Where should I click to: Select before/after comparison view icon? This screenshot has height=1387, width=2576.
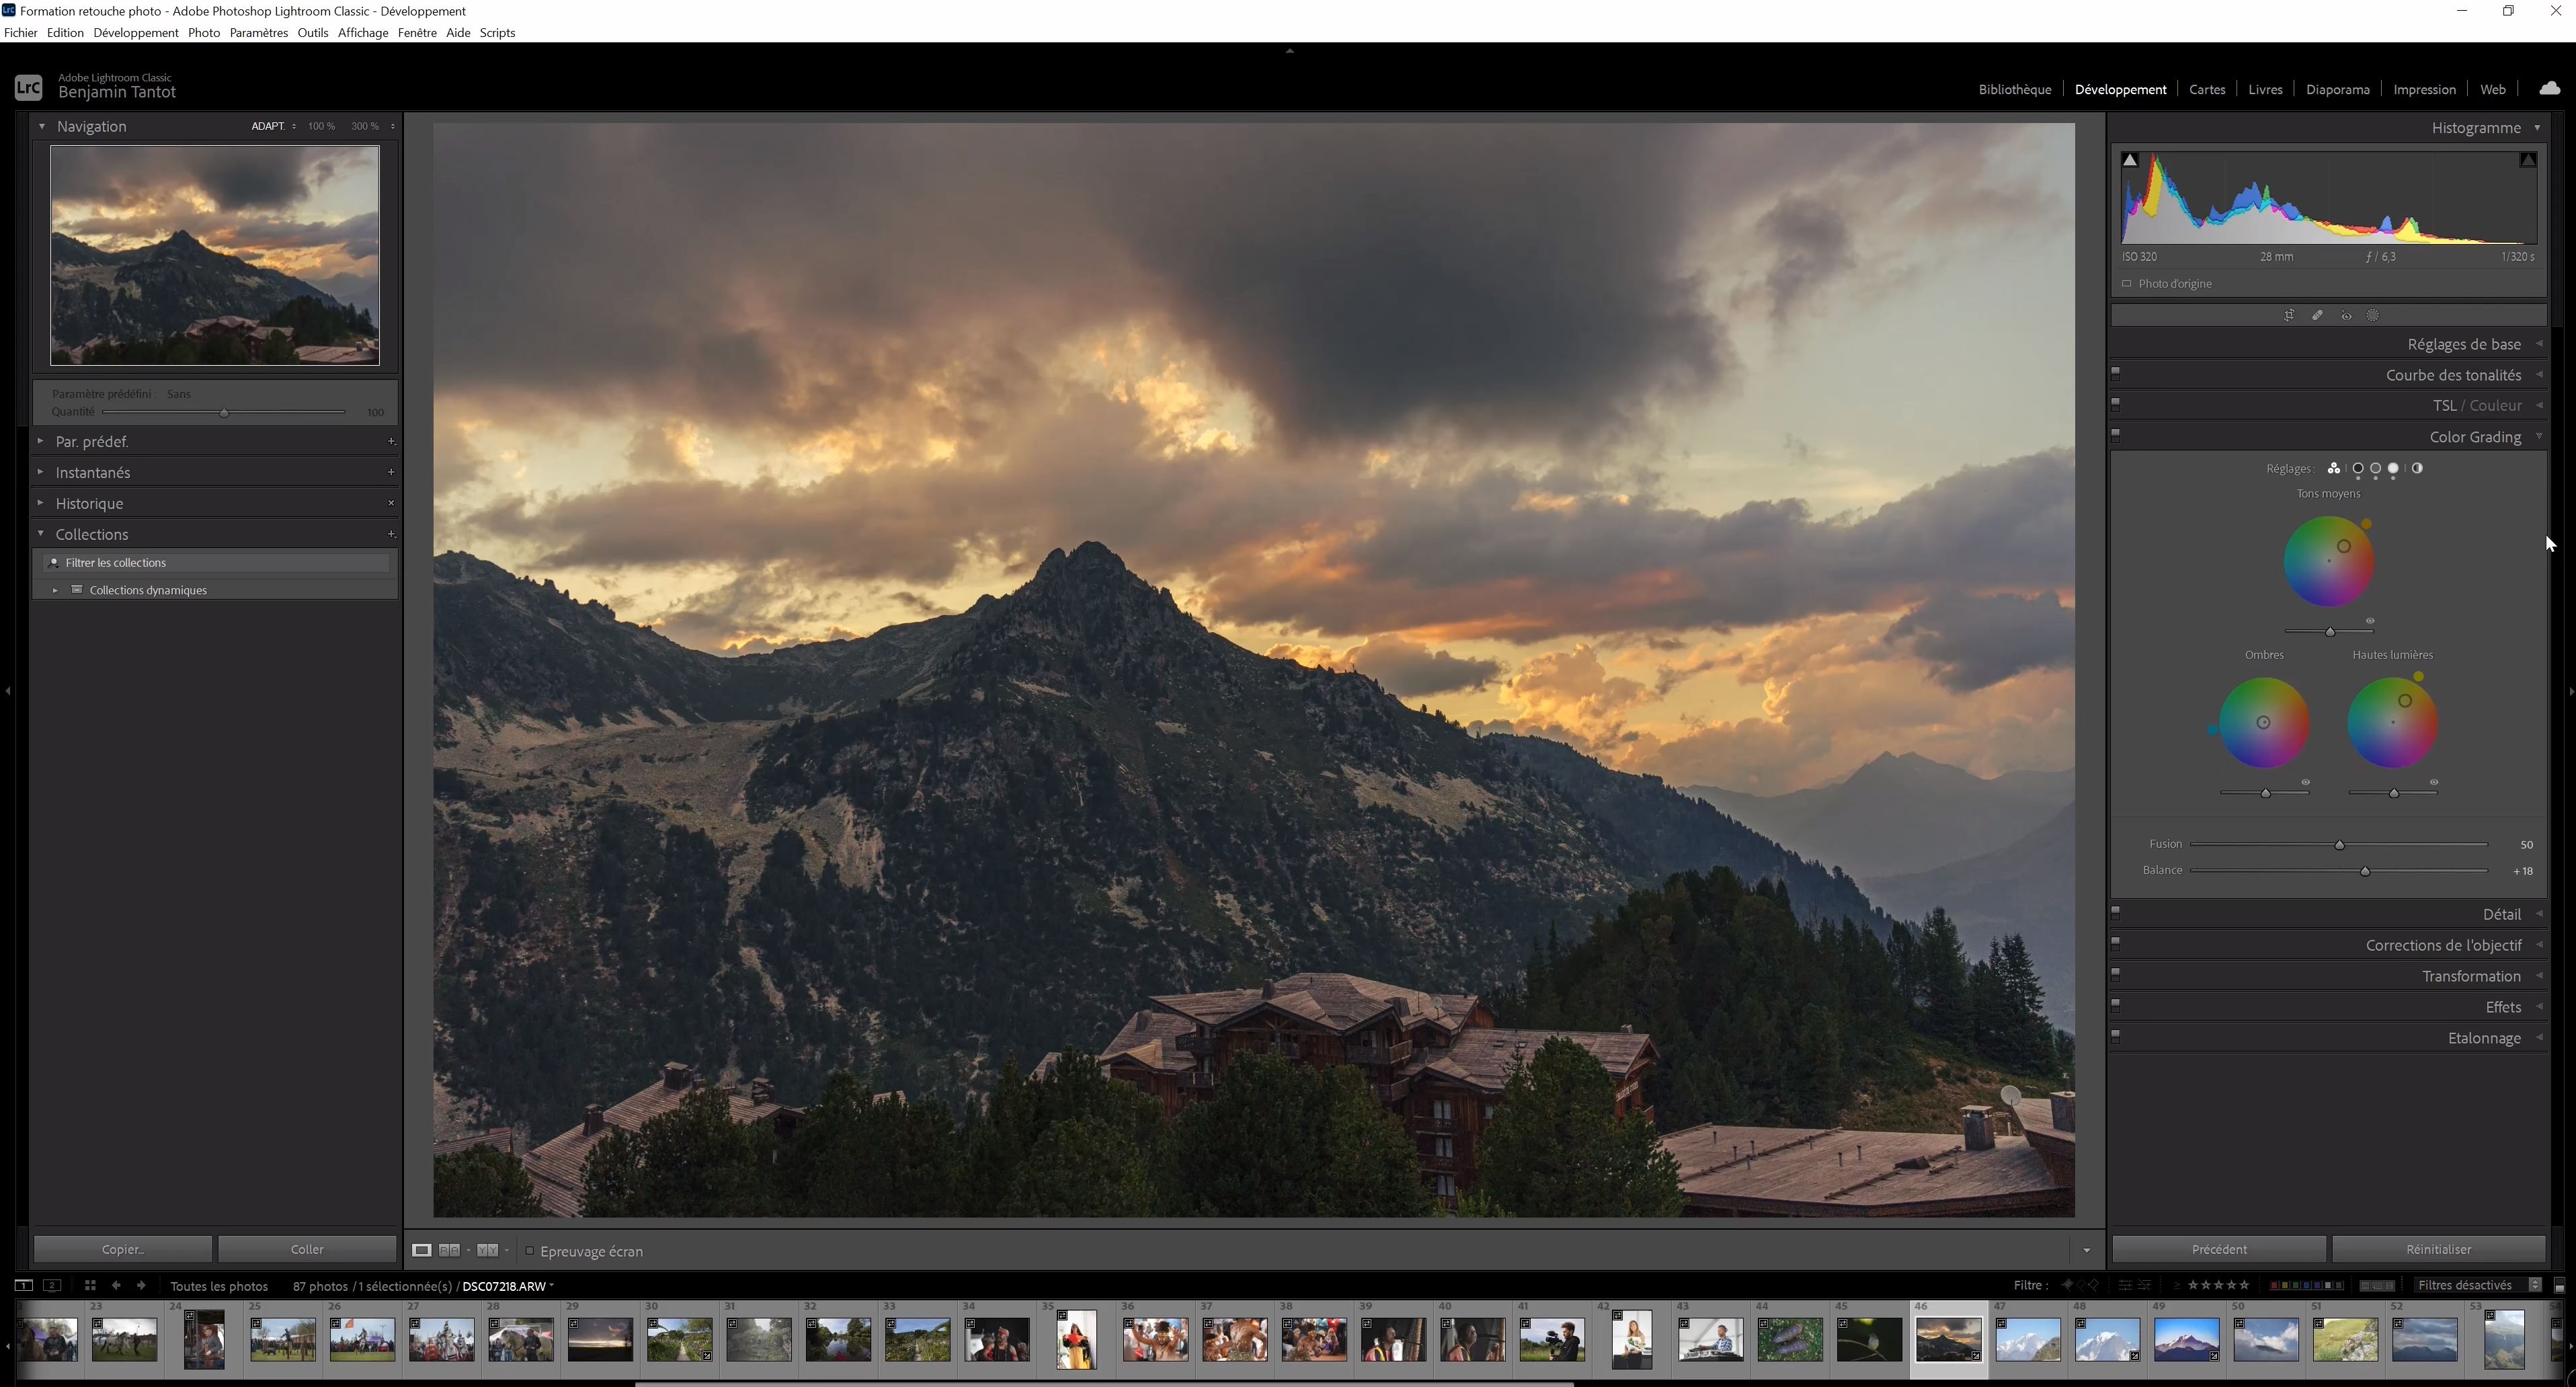point(449,1251)
